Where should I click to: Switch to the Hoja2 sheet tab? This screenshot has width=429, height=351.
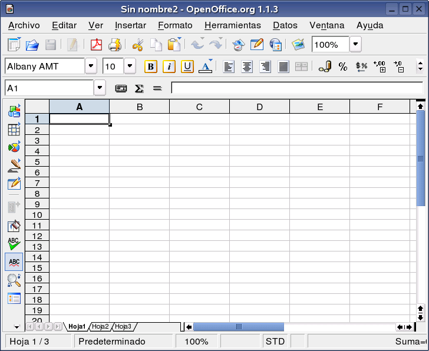tap(100, 326)
